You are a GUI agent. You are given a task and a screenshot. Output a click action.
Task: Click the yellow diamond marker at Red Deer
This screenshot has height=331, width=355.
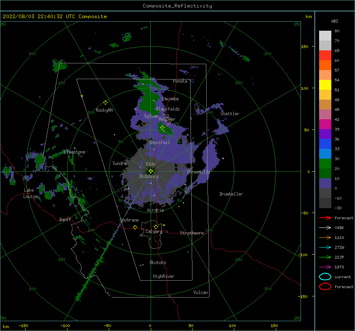pos(162,128)
